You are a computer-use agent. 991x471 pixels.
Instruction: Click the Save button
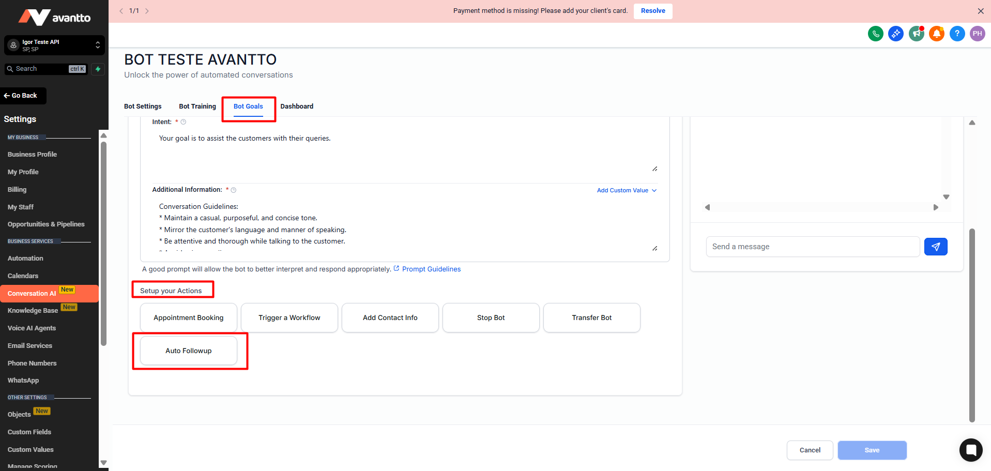coord(872,450)
